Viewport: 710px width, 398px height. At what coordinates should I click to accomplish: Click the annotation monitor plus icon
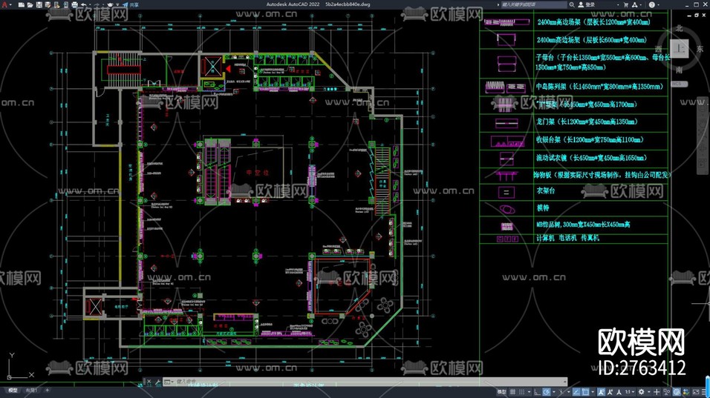point(657,392)
